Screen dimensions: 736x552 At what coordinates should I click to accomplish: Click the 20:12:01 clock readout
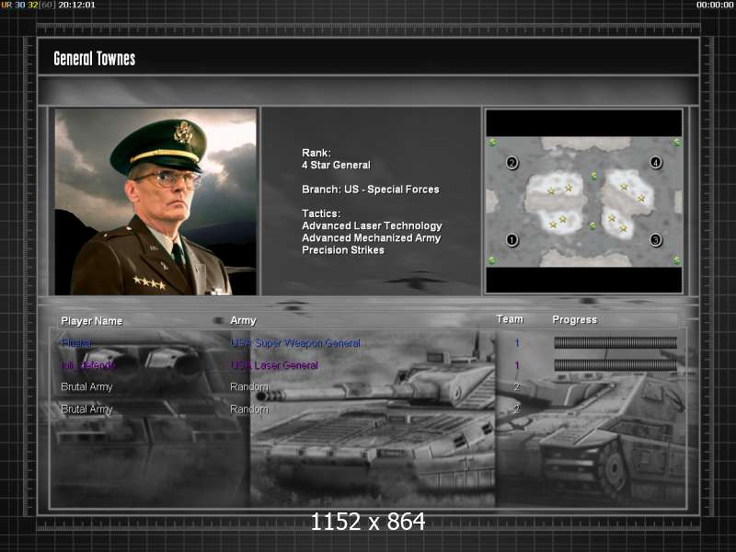coord(76,5)
